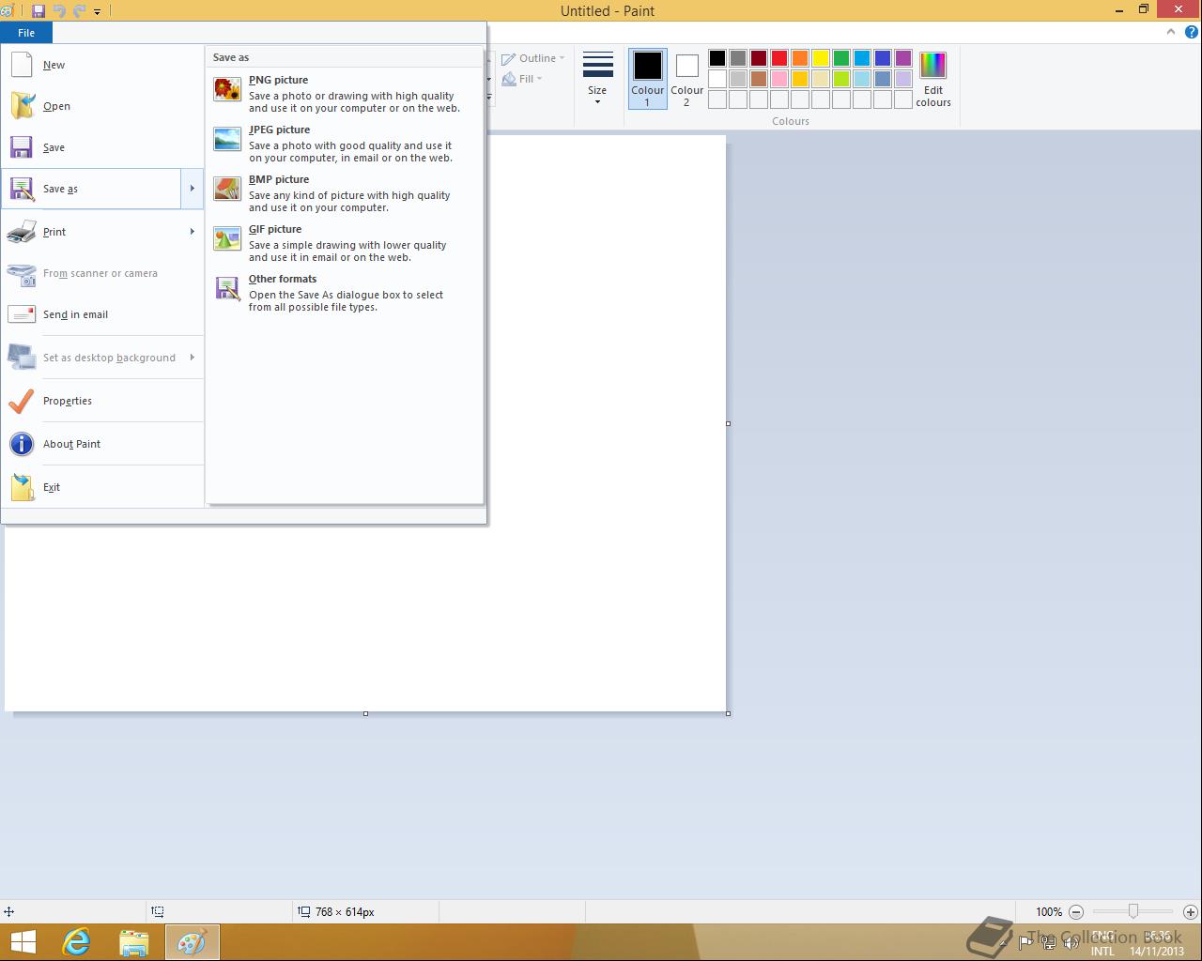The width and height of the screenshot is (1202, 961).
Task: Open Customize Quick Access Toolbar dropdown
Action: (x=98, y=11)
